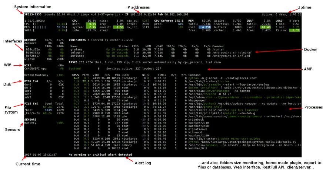Click the No warning or critical alert message
Viewport: 326px width, 170px height.
coord(100,155)
